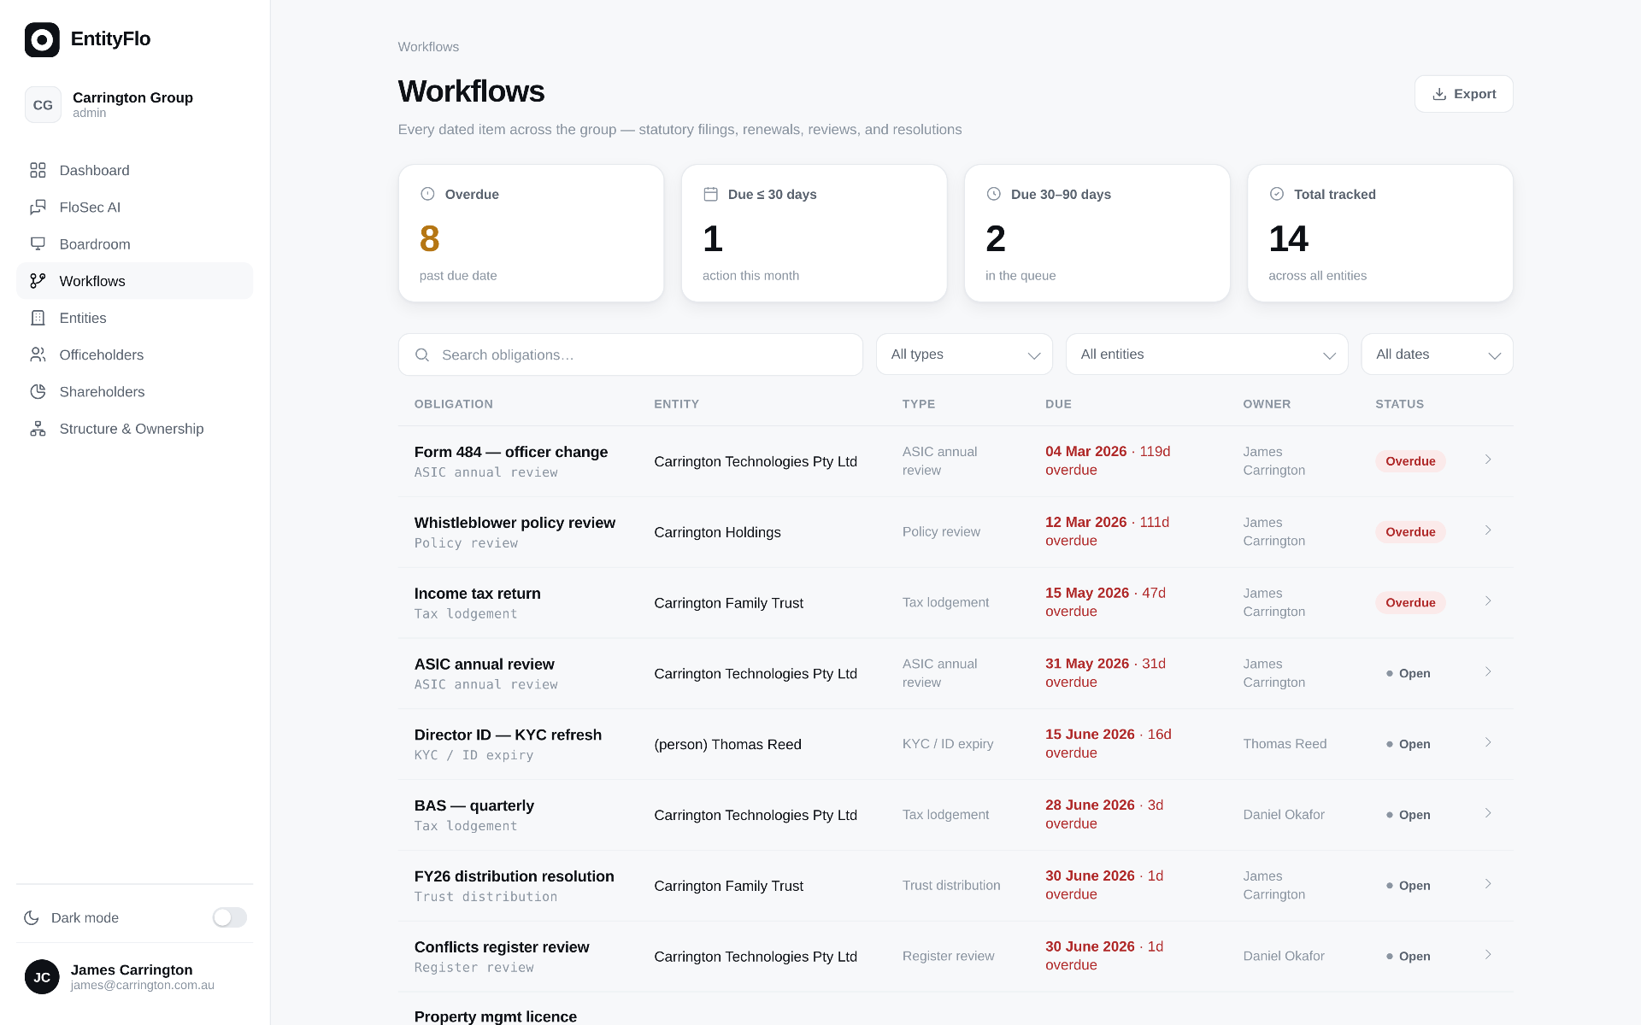Screen dimensions: 1641x1025
Task: Click the clock icon on Due 30–90 days
Action: (993, 194)
